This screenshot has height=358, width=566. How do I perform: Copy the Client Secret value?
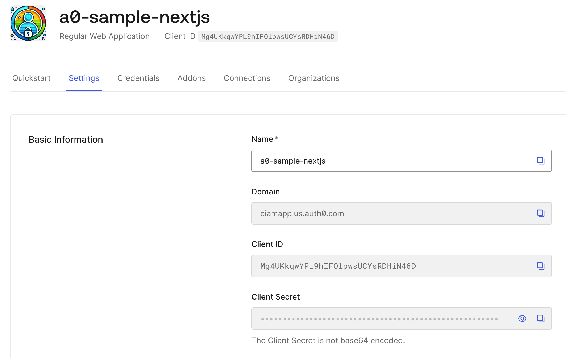(x=540, y=319)
